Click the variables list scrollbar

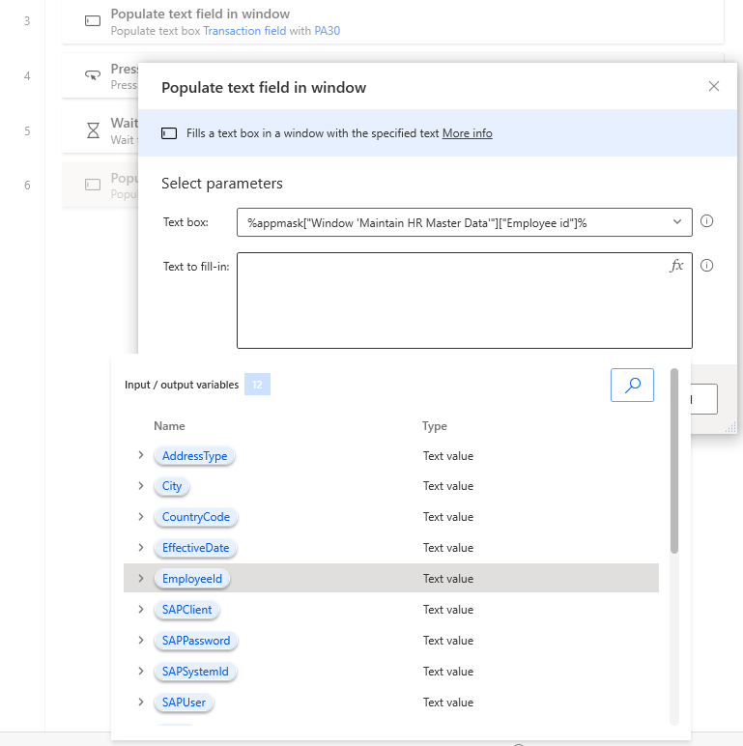click(674, 461)
